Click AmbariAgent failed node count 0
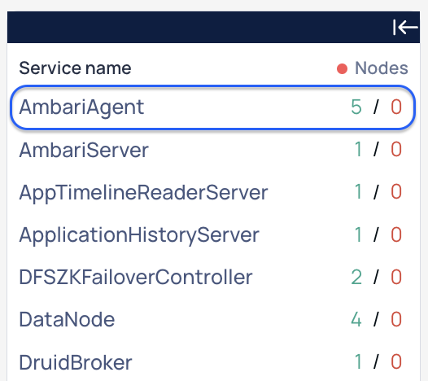The width and height of the screenshot is (428, 381). [x=396, y=107]
